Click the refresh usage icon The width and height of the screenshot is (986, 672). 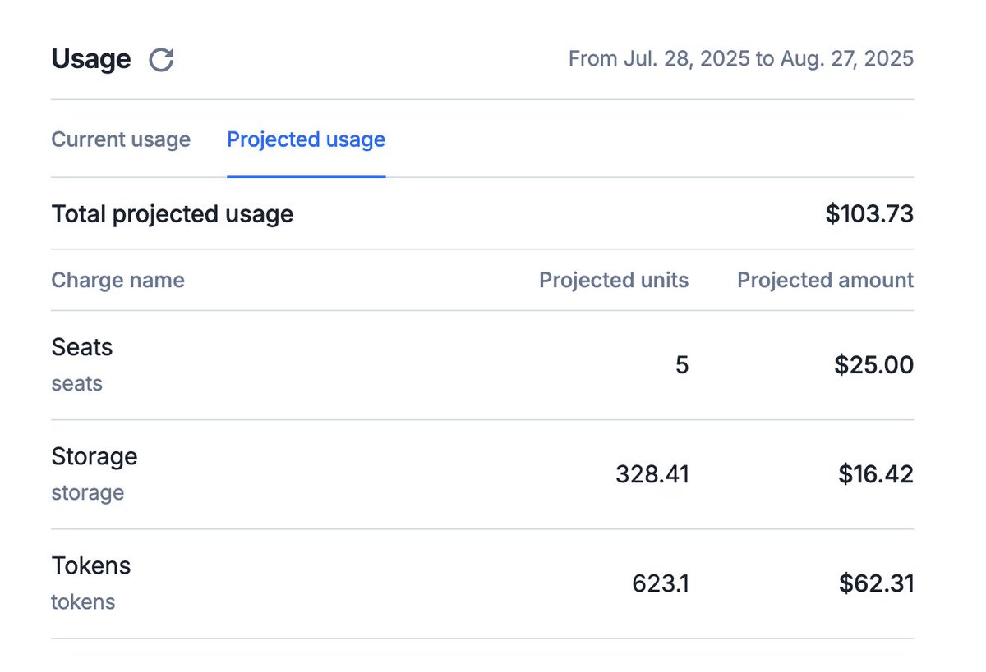(161, 59)
